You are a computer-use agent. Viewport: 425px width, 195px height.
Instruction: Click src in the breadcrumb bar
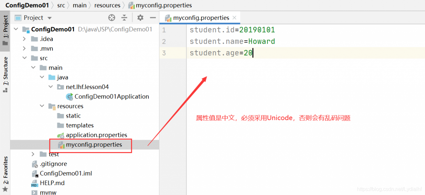(x=60, y=5)
